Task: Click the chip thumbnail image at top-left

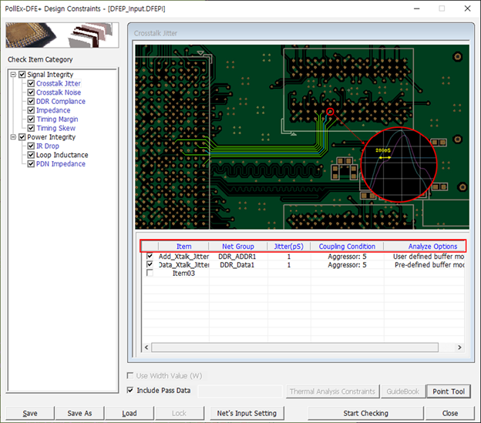Action: coord(60,35)
